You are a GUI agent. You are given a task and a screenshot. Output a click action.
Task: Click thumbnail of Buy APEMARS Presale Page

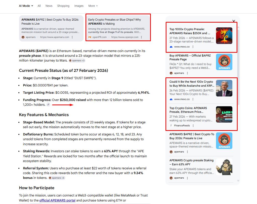point(224,62)
